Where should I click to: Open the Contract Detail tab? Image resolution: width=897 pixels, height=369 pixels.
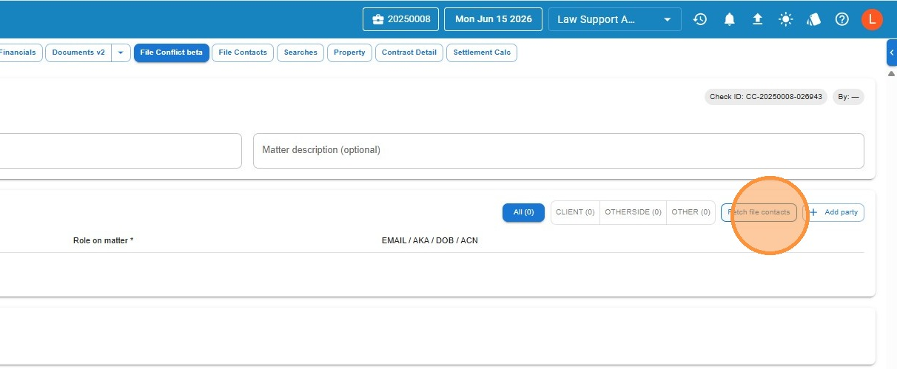(409, 53)
